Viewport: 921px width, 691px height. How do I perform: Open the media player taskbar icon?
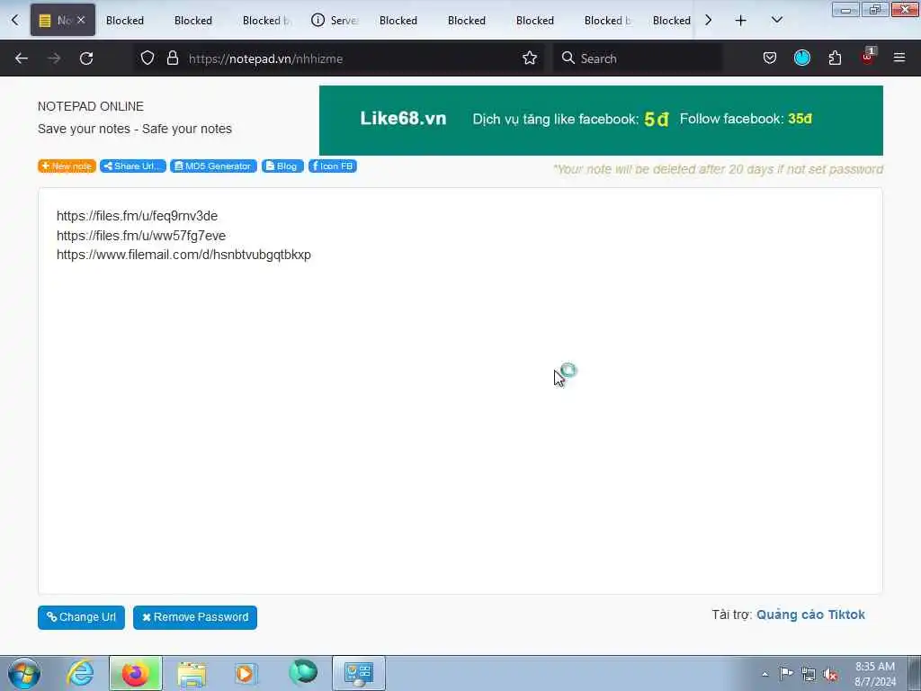[246, 673]
